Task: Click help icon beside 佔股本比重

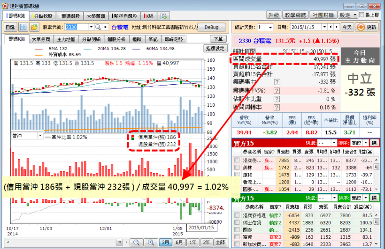Action: pyautogui.click(x=277, y=99)
